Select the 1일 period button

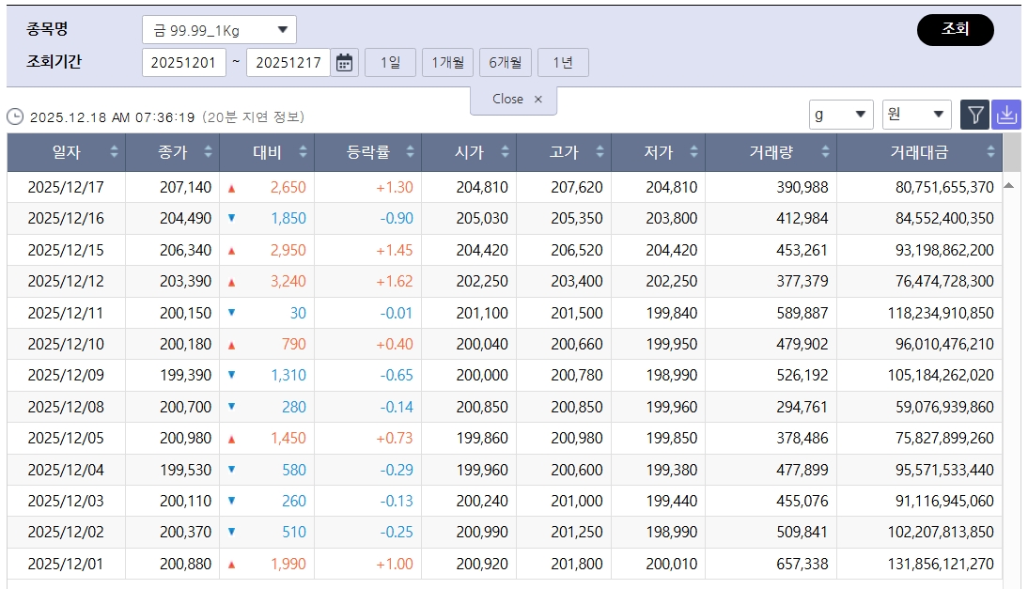tap(389, 62)
